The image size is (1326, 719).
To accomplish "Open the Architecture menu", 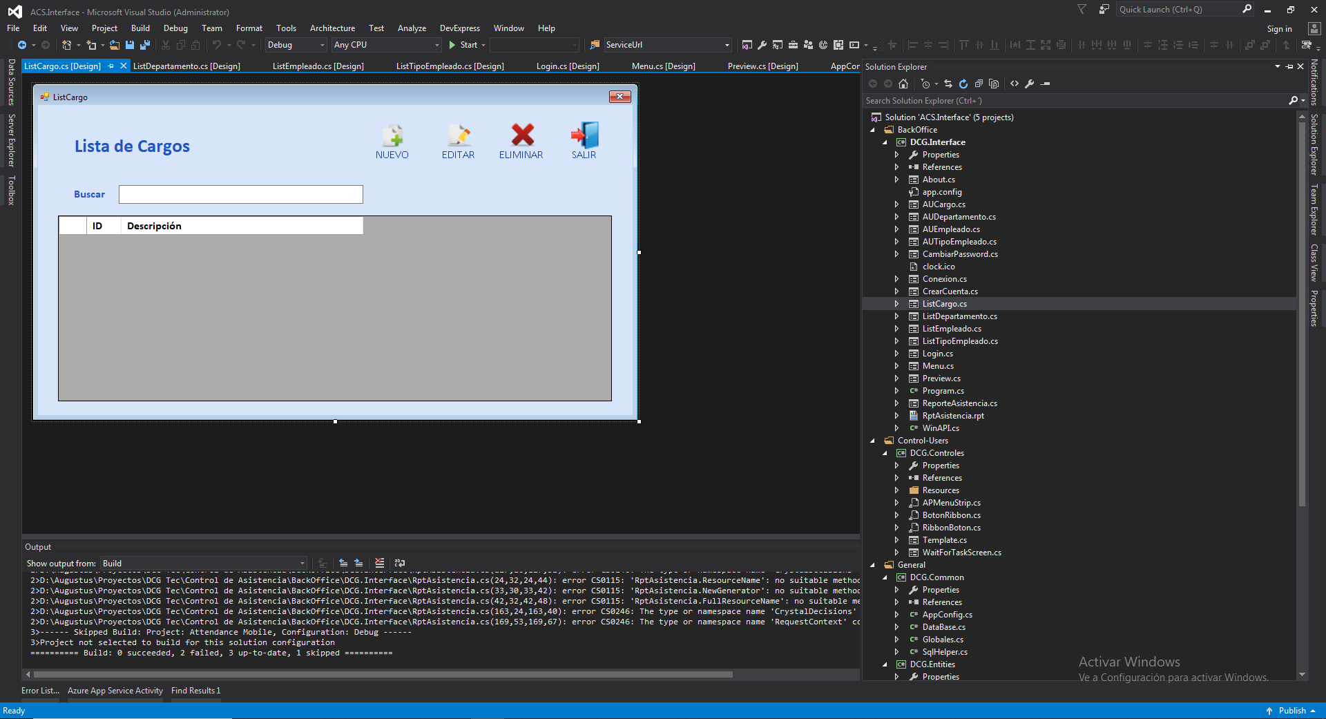I will pyautogui.click(x=332, y=28).
